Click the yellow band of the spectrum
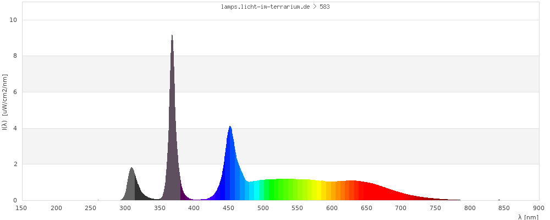Screen dimensions: 550x220 (x=318, y=190)
